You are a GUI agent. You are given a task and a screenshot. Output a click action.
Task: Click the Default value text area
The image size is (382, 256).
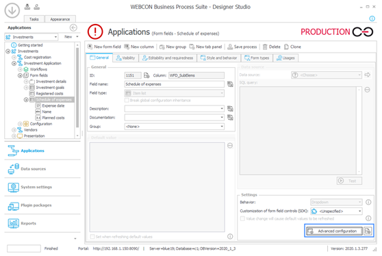tap(157, 187)
